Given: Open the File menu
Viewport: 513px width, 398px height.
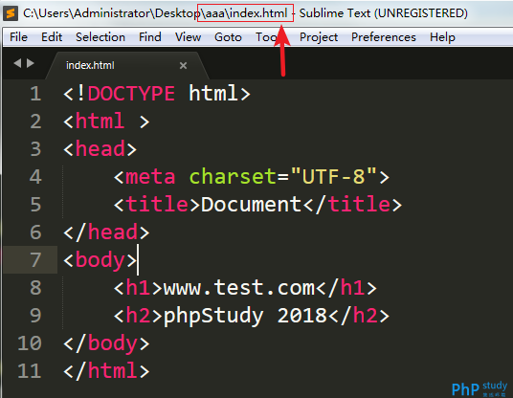Looking at the screenshot, I should [x=18, y=37].
